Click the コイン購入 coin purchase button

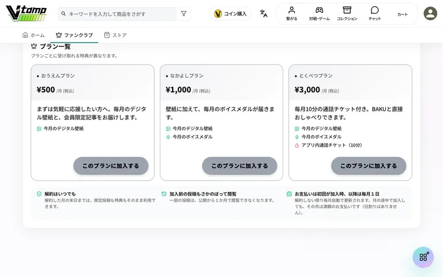pos(230,14)
